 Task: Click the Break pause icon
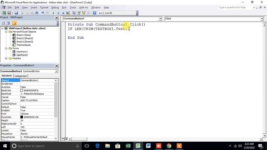[x=58, y=13]
